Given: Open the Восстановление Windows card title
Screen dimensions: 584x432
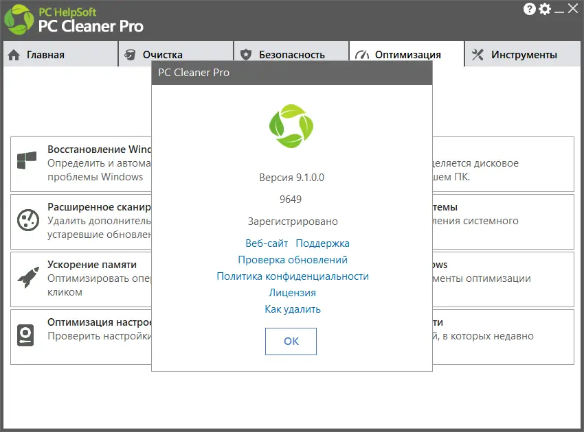Looking at the screenshot, I should pos(100,149).
